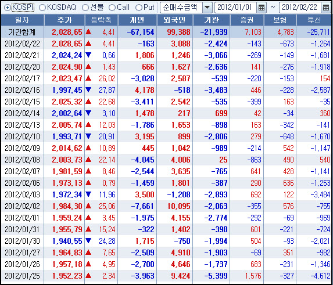This screenshot has width=333, height=285.
Task: Click the 투신 column header
Action: (x=314, y=20)
